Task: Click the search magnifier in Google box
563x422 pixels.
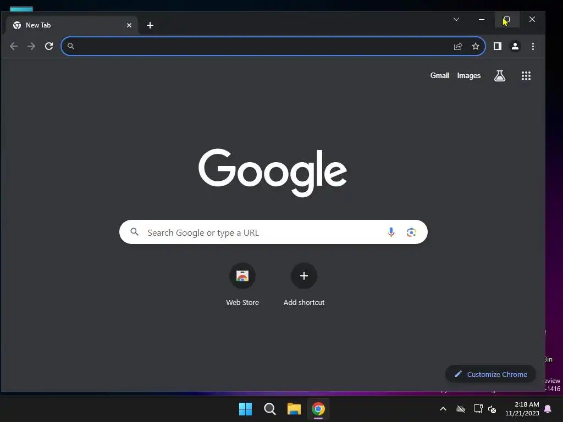Action: (134, 232)
